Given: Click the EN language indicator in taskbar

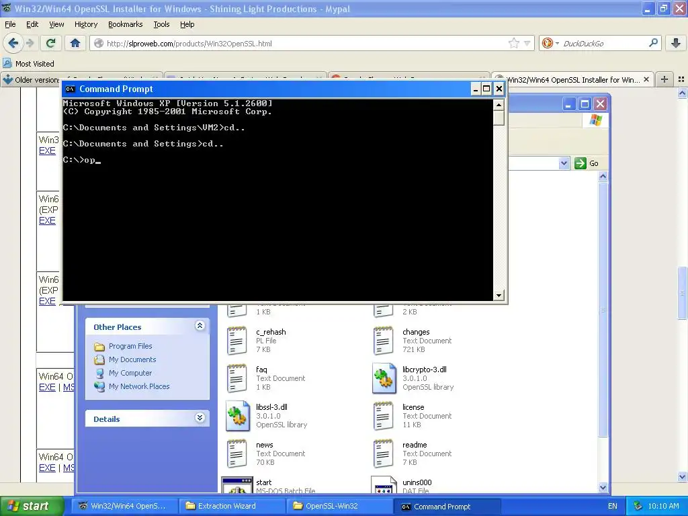Looking at the screenshot, I should point(613,507).
